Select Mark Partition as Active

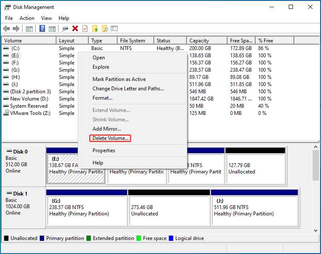tap(132, 79)
